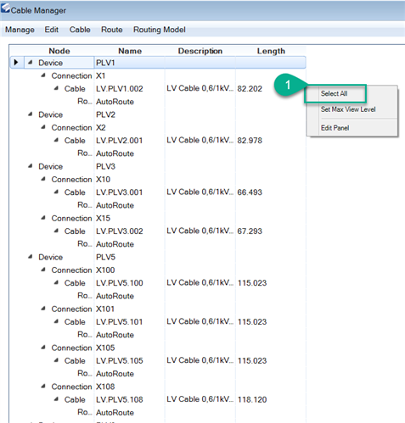
Task: Choose Edit Panel in context menu
Action: pyautogui.click(x=335, y=128)
